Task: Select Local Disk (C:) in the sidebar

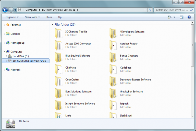Action: (x=21, y=56)
